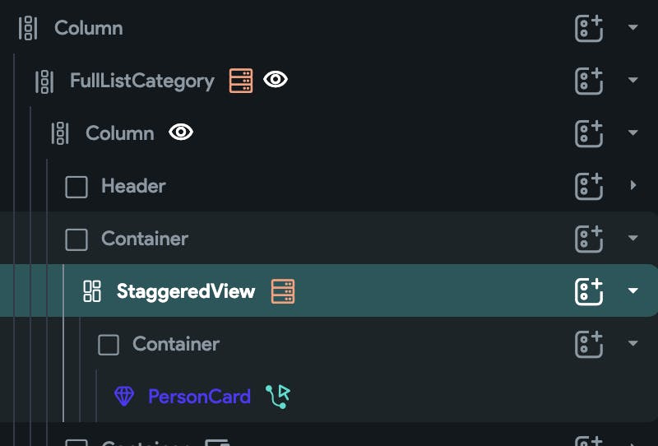Screen dimensions: 658x446
Task: Click add-widget icon on top Column row
Action: pyautogui.click(x=589, y=28)
